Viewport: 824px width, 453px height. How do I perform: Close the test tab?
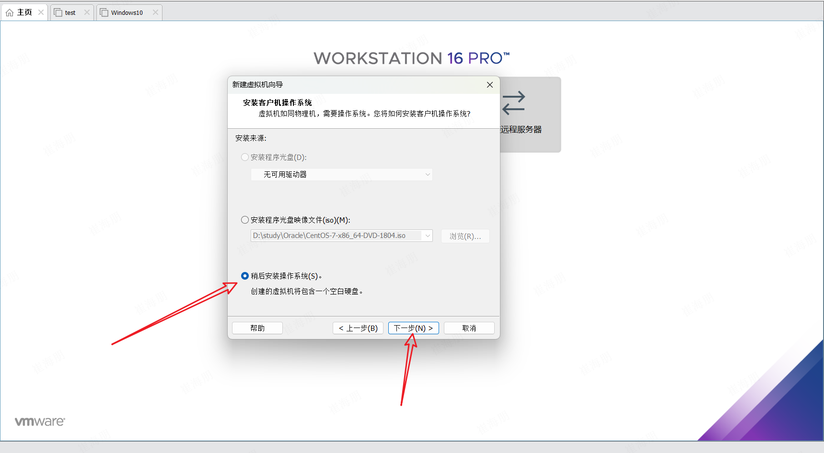[x=87, y=12]
